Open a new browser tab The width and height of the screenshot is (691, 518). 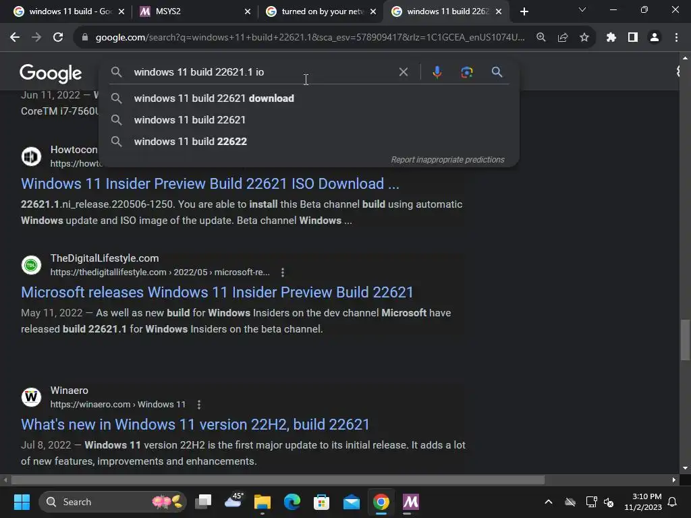click(524, 11)
